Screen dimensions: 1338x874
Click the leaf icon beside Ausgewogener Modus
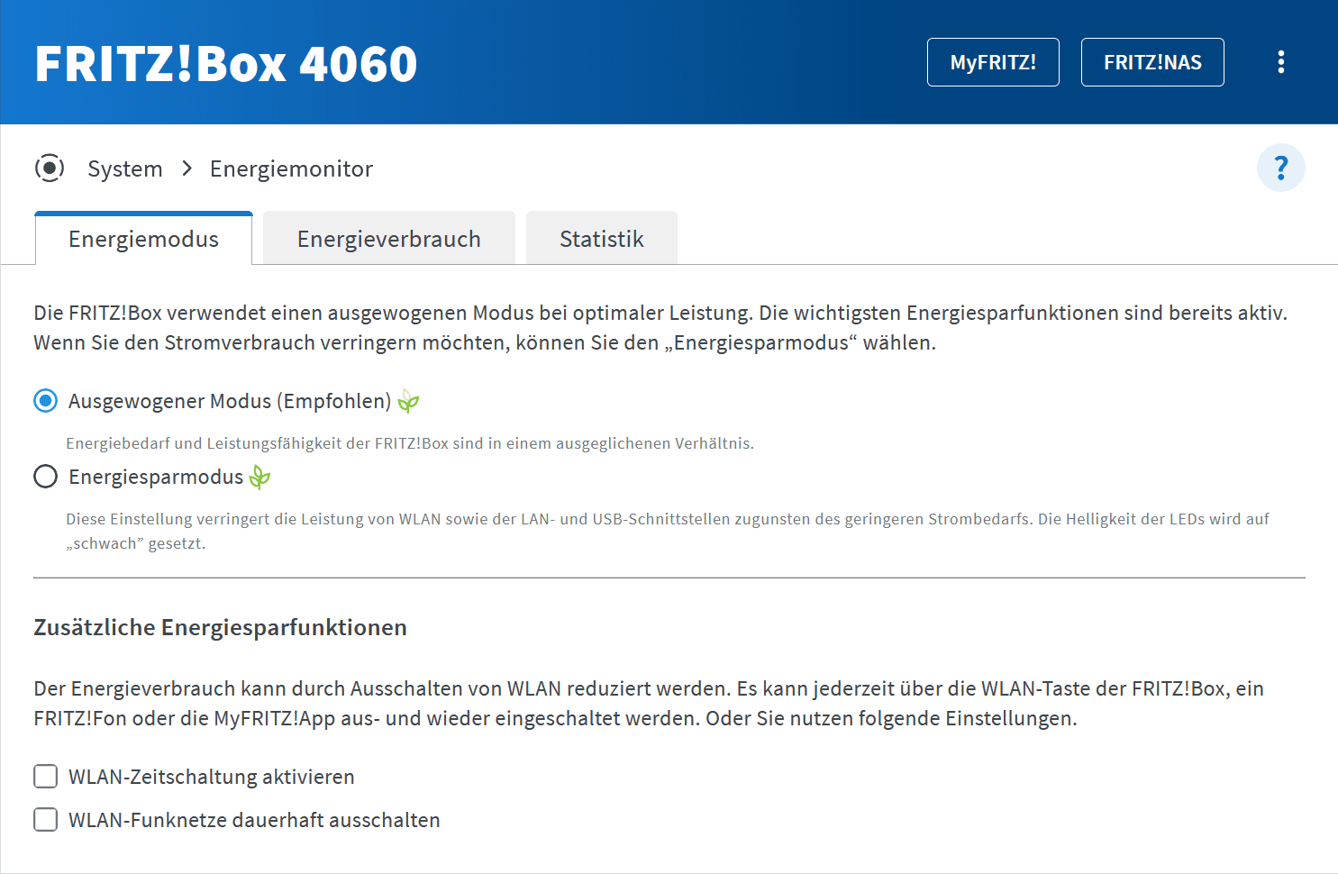coord(408,401)
